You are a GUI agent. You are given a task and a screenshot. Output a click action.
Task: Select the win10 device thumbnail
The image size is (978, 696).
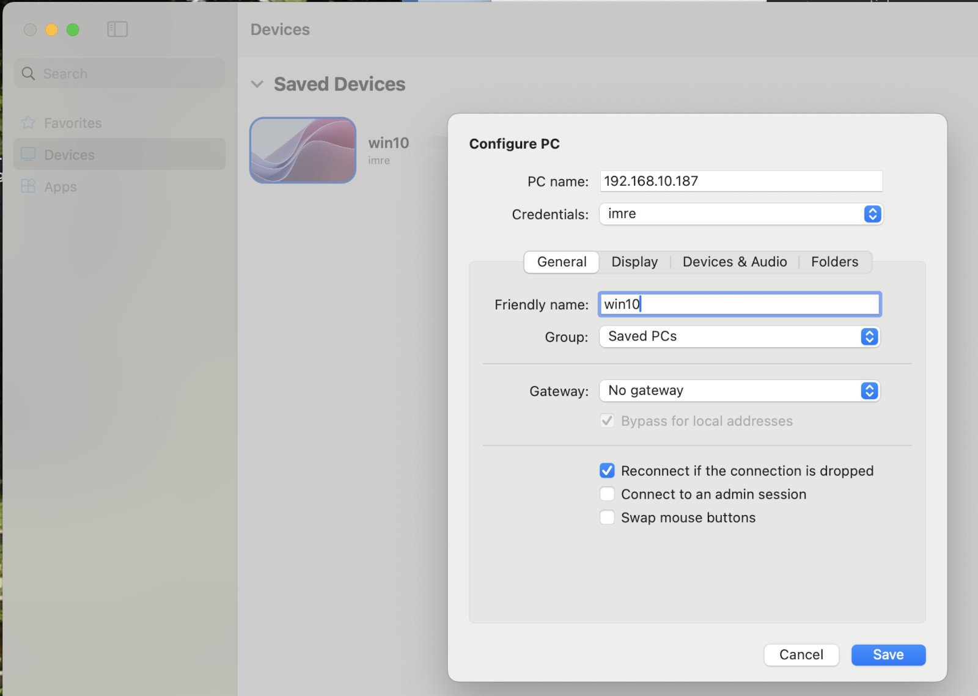coord(303,150)
